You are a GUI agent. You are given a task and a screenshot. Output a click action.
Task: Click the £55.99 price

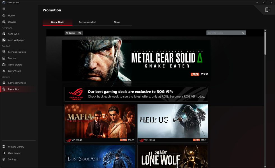click(204, 74)
